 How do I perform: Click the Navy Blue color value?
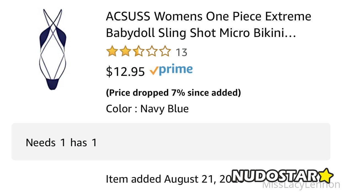pos(164,109)
